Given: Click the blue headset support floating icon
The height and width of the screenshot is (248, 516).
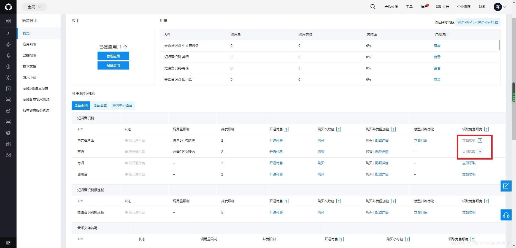Looking at the screenshot, I should (x=506, y=215).
